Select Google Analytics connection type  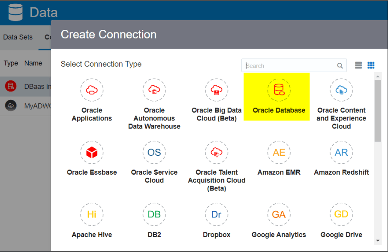(x=279, y=214)
